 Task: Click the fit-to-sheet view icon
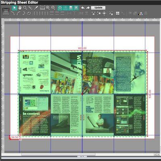pos(42,8)
